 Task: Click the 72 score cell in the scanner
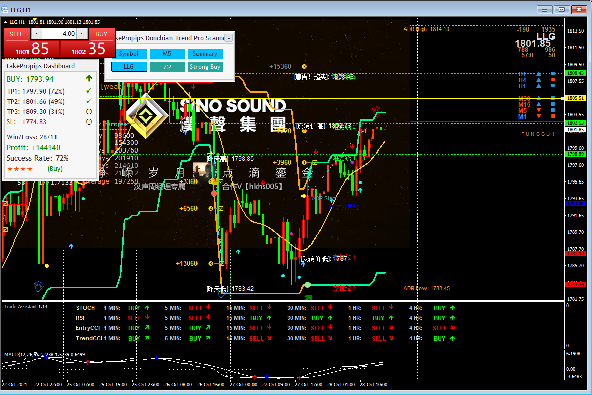(167, 66)
